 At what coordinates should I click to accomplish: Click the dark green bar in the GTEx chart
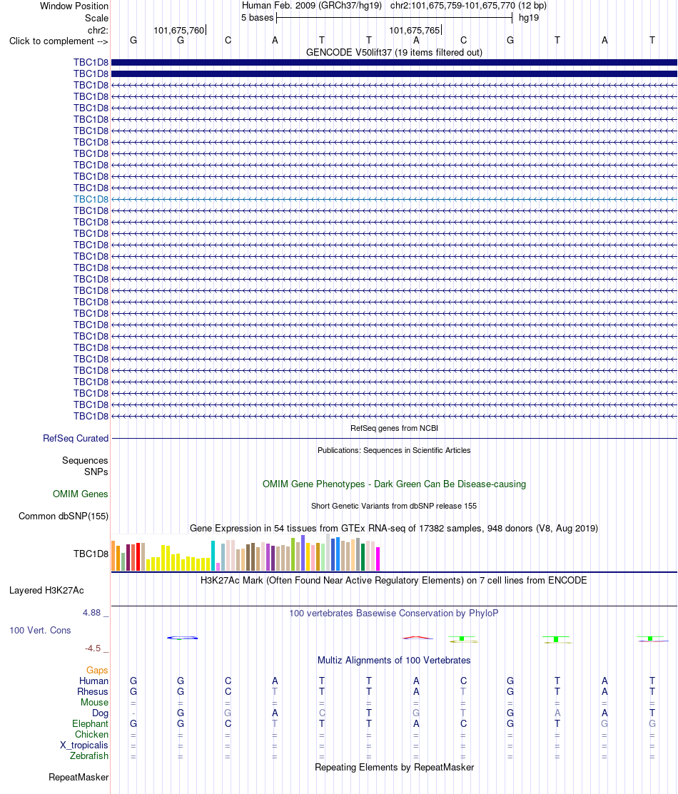(x=363, y=558)
